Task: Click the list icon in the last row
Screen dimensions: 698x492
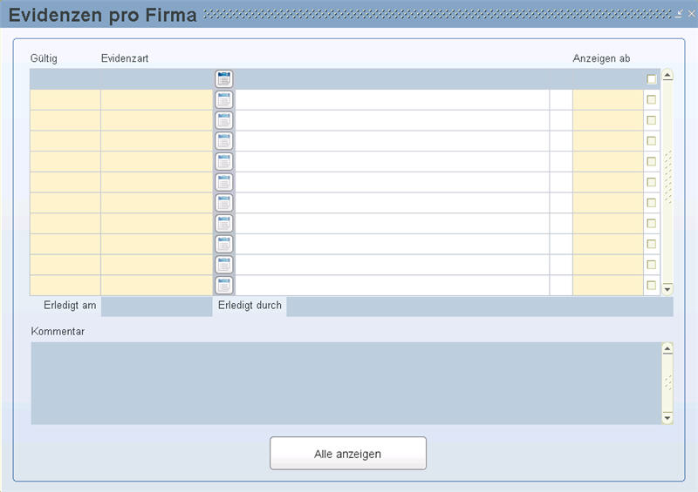Action: pos(224,286)
